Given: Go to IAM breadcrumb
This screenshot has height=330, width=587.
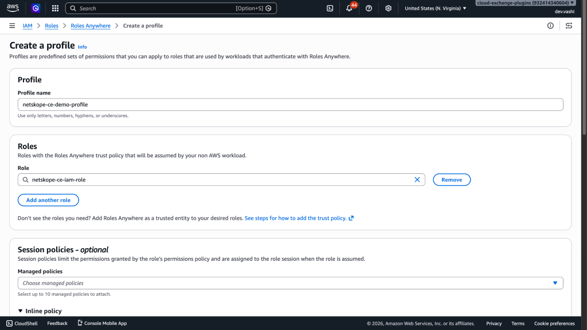Looking at the screenshot, I should point(28,26).
